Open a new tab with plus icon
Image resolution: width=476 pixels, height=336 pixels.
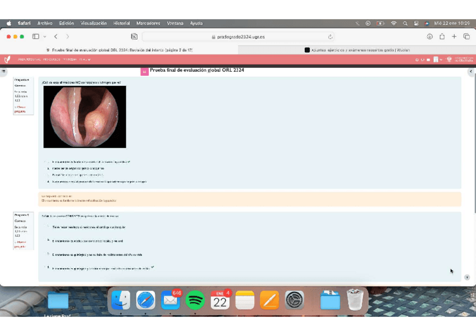click(454, 36)
